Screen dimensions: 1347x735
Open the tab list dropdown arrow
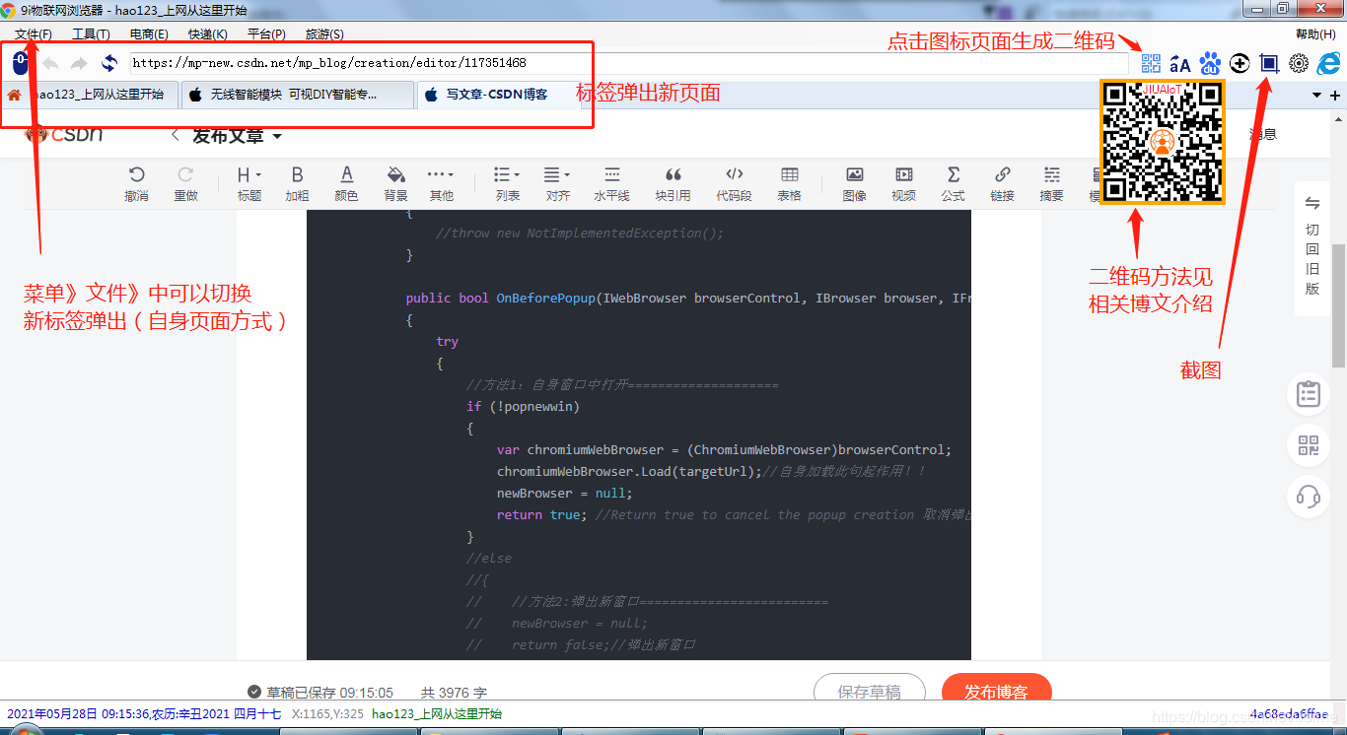(x=1317, y=96)
